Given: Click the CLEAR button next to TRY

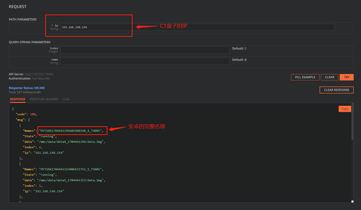Looking at the screenshot, I should pos(329,77).
